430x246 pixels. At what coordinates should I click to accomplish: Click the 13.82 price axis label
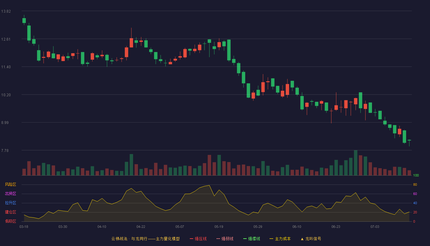click(x=6, y=11)
